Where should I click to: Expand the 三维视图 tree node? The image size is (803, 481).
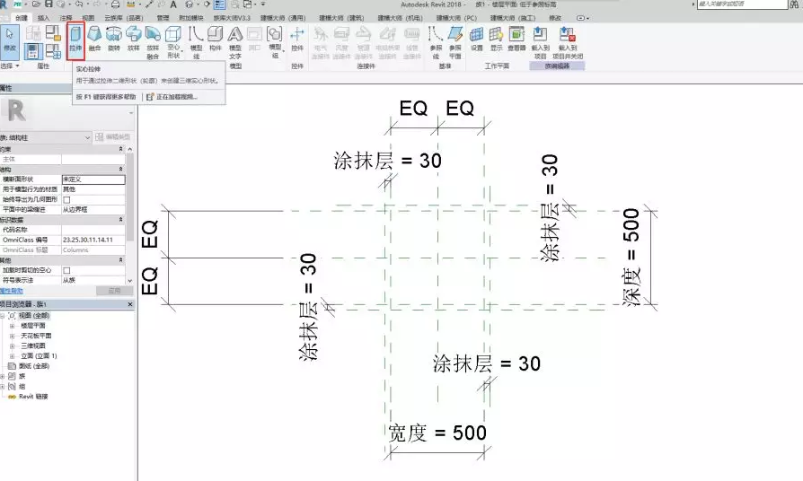(x=12, y=345)
